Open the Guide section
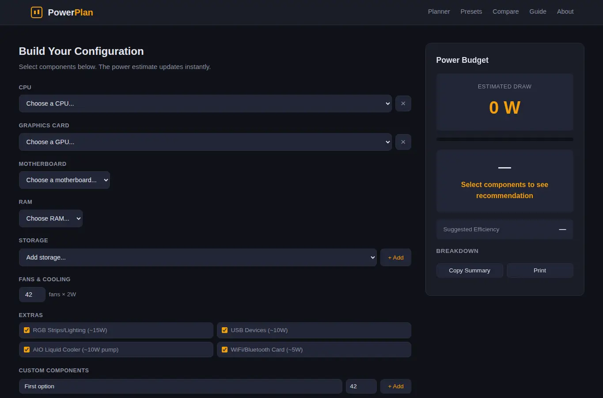 click(x=538, y=11)
